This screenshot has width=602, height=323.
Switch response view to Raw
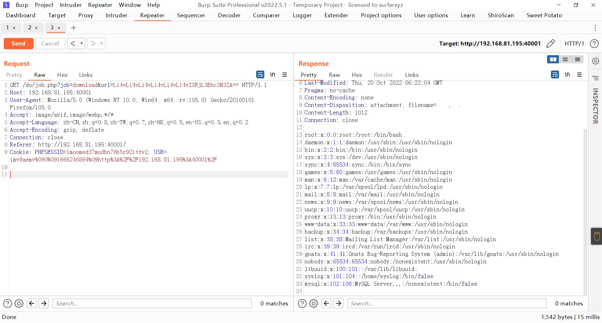pyautogui.click(x=334, y=75)
